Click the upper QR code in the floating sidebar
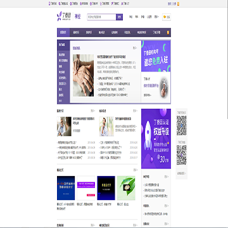This screenshot has width=228, height=228. coord(182,125)
